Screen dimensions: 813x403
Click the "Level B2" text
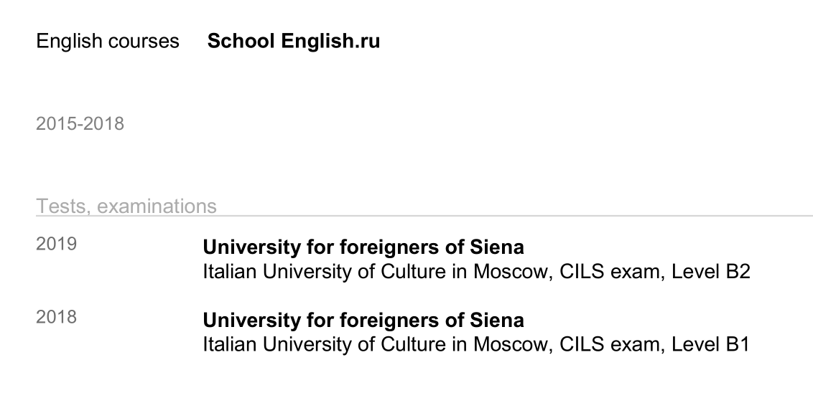(x=711, y=272)
